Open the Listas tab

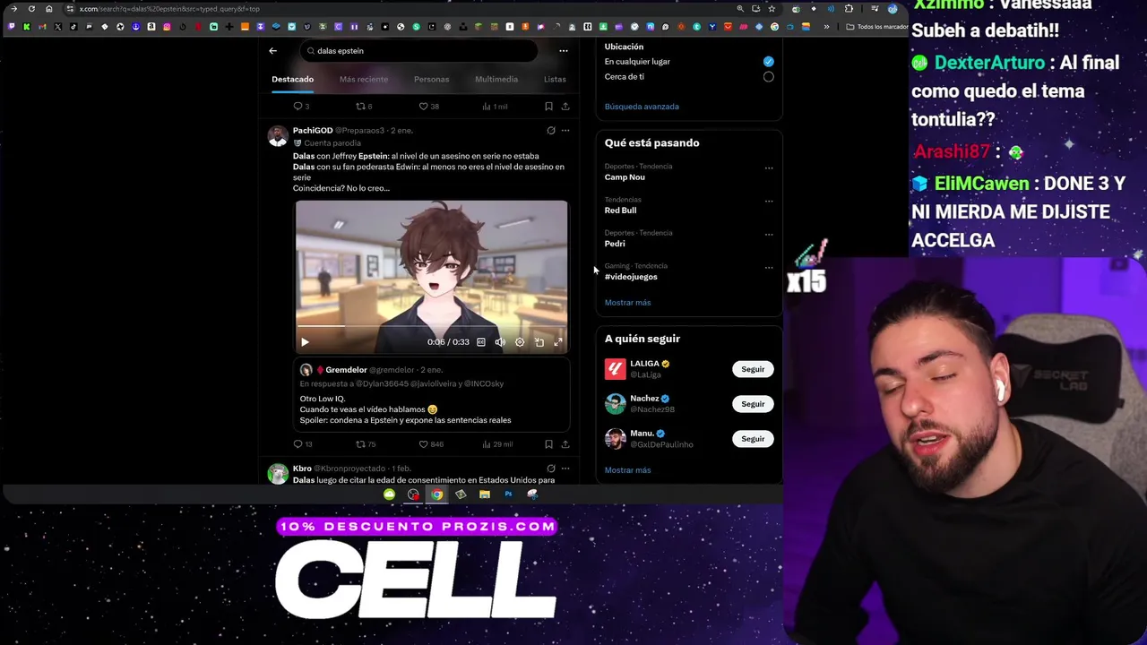pos(555,80)
